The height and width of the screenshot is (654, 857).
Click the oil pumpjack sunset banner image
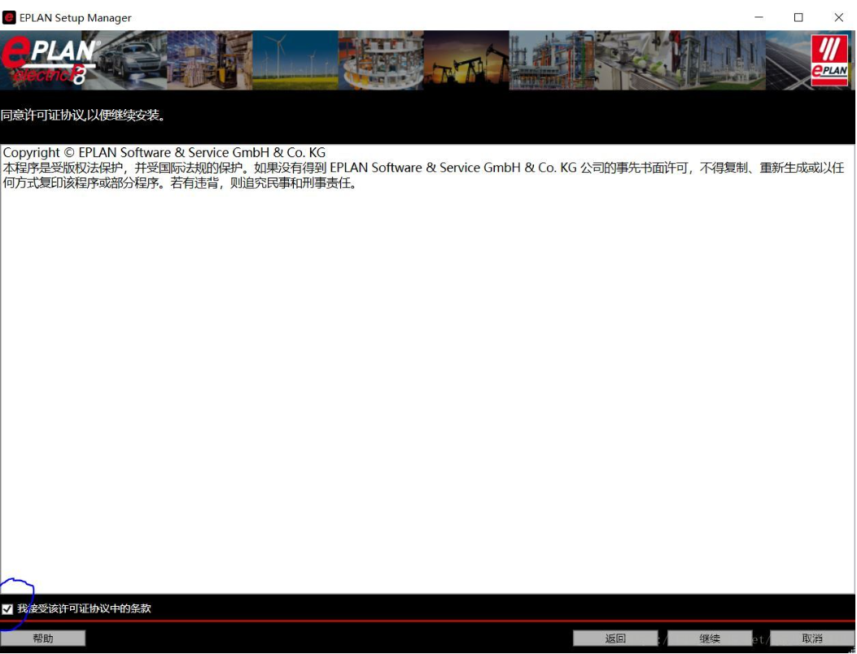point(466,60)
